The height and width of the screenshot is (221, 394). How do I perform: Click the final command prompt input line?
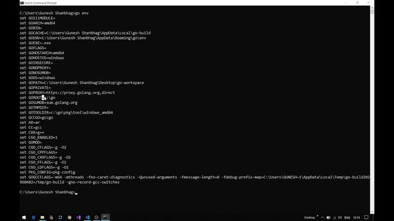(49, 192)
